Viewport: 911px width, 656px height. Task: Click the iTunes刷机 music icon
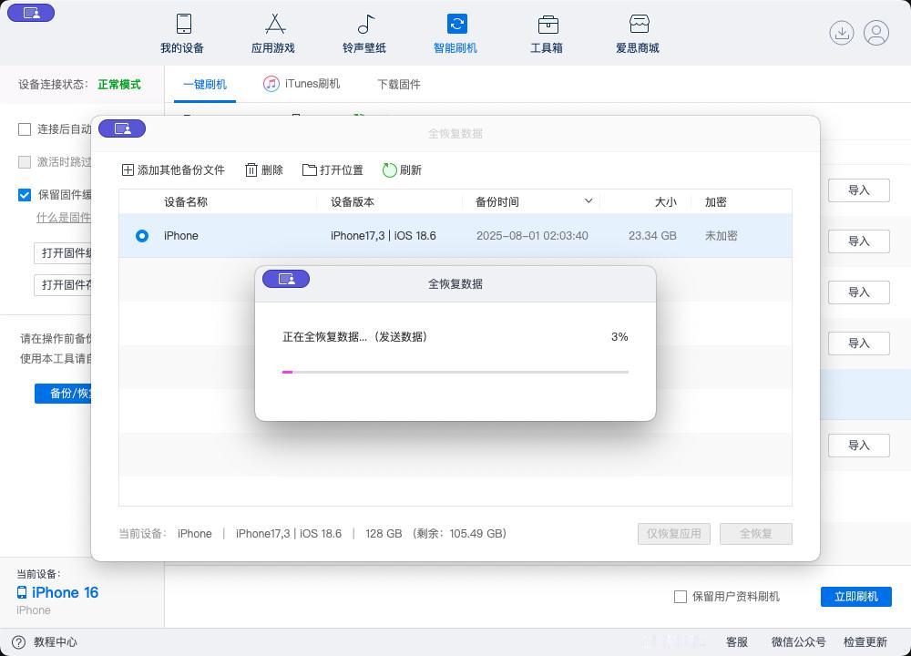click(x=271, y=84)
